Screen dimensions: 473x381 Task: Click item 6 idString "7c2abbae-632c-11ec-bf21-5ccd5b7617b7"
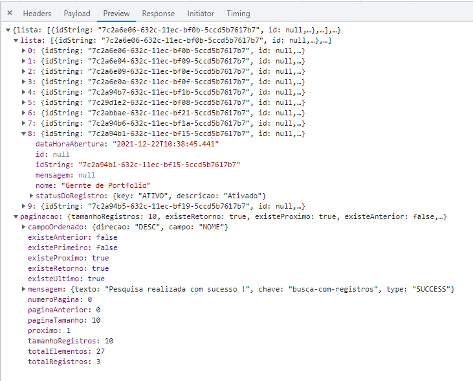(169, 113)
